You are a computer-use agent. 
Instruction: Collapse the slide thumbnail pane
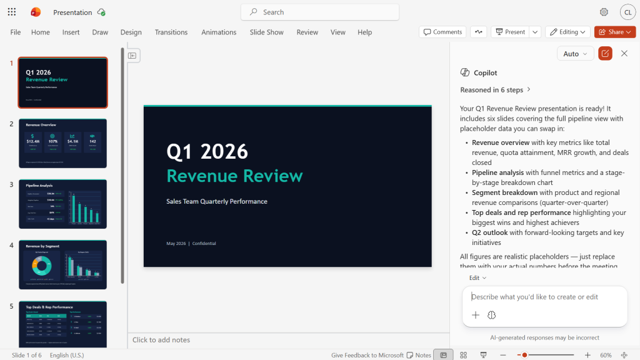point(132,56)
